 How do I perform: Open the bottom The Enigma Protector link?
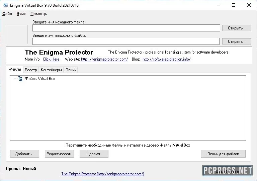(103, 174)
